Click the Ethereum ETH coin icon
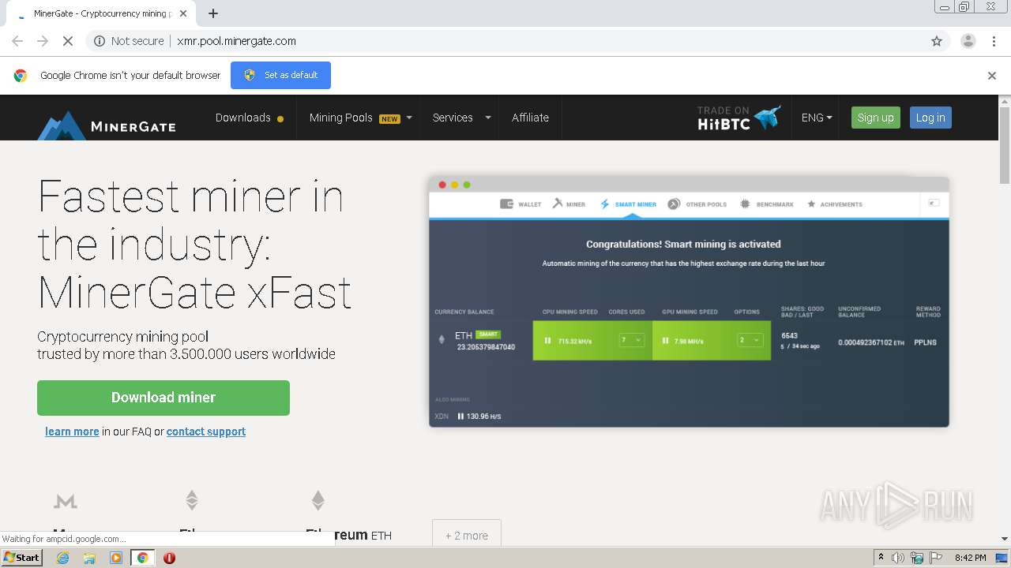Screen dimensions: 1011x568 click(x=318, y=500)
